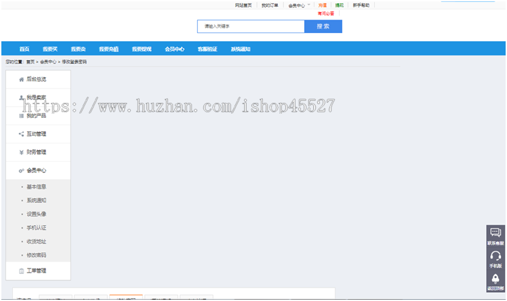507x301 pixels.
Task: Click 会员中心 in the breadcrumb
Action: (48, 62)
